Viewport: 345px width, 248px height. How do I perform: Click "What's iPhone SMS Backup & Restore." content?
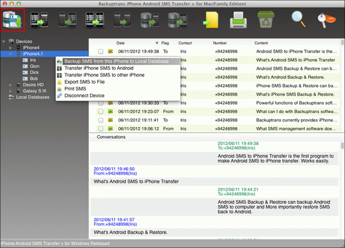tap(295, 95)
